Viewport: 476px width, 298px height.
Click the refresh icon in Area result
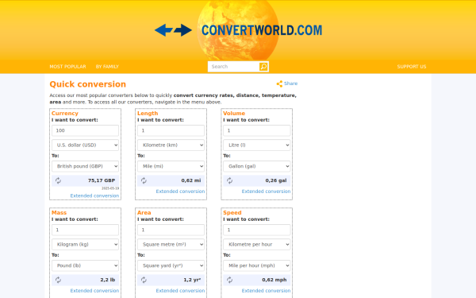144,280
